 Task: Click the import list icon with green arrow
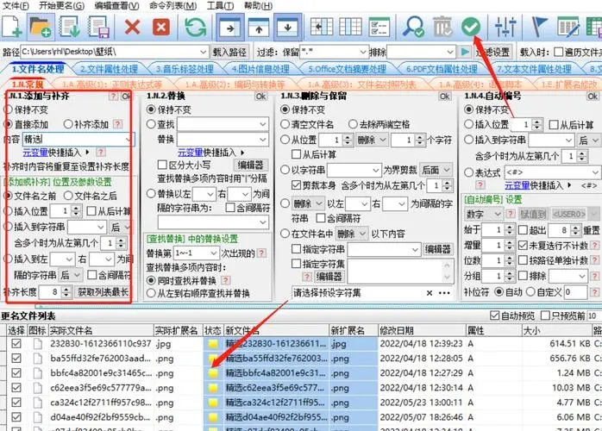point(70,27)
